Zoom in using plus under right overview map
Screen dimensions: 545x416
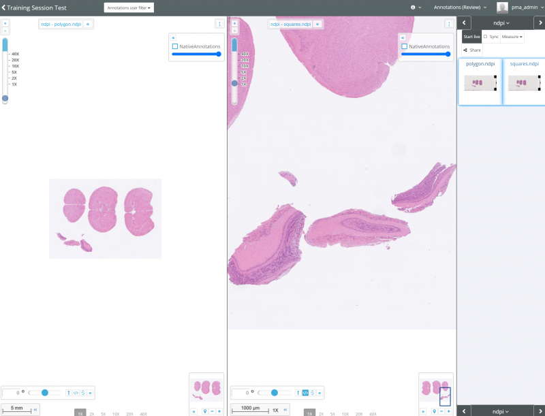pyautogui.click(x=449, y=411)
